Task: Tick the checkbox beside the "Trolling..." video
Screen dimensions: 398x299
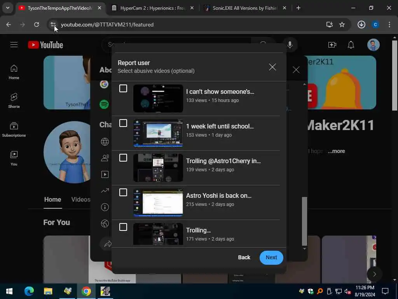Action: coord(123,227)
